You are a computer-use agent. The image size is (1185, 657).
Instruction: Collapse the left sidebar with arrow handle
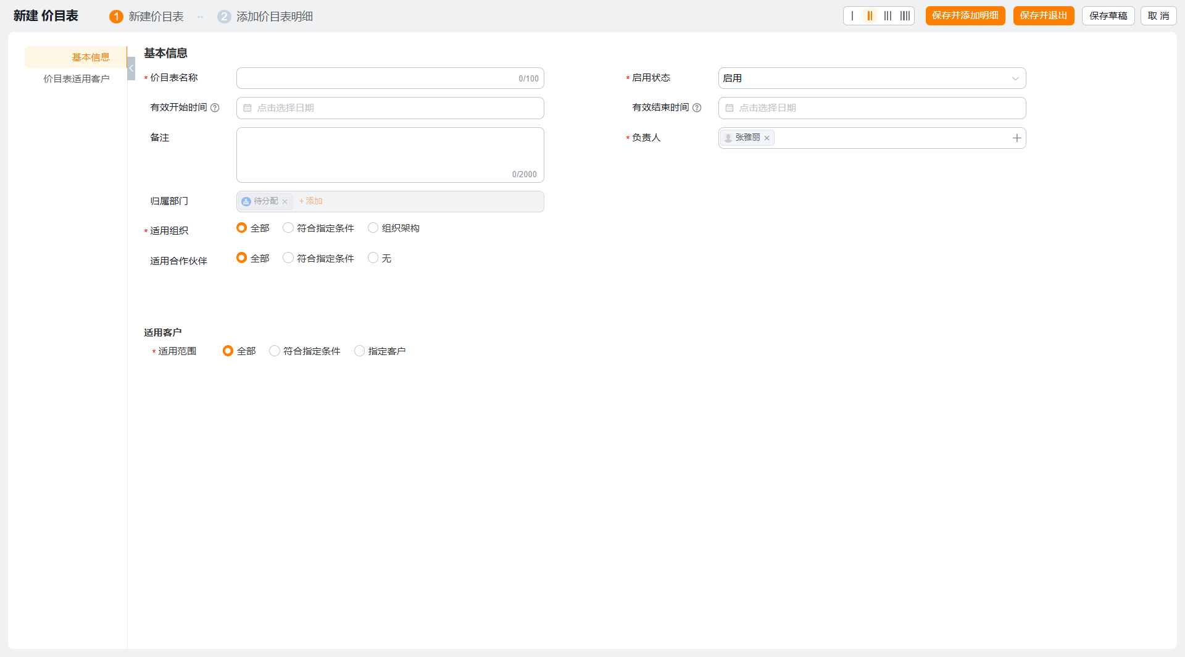point(131,69)
